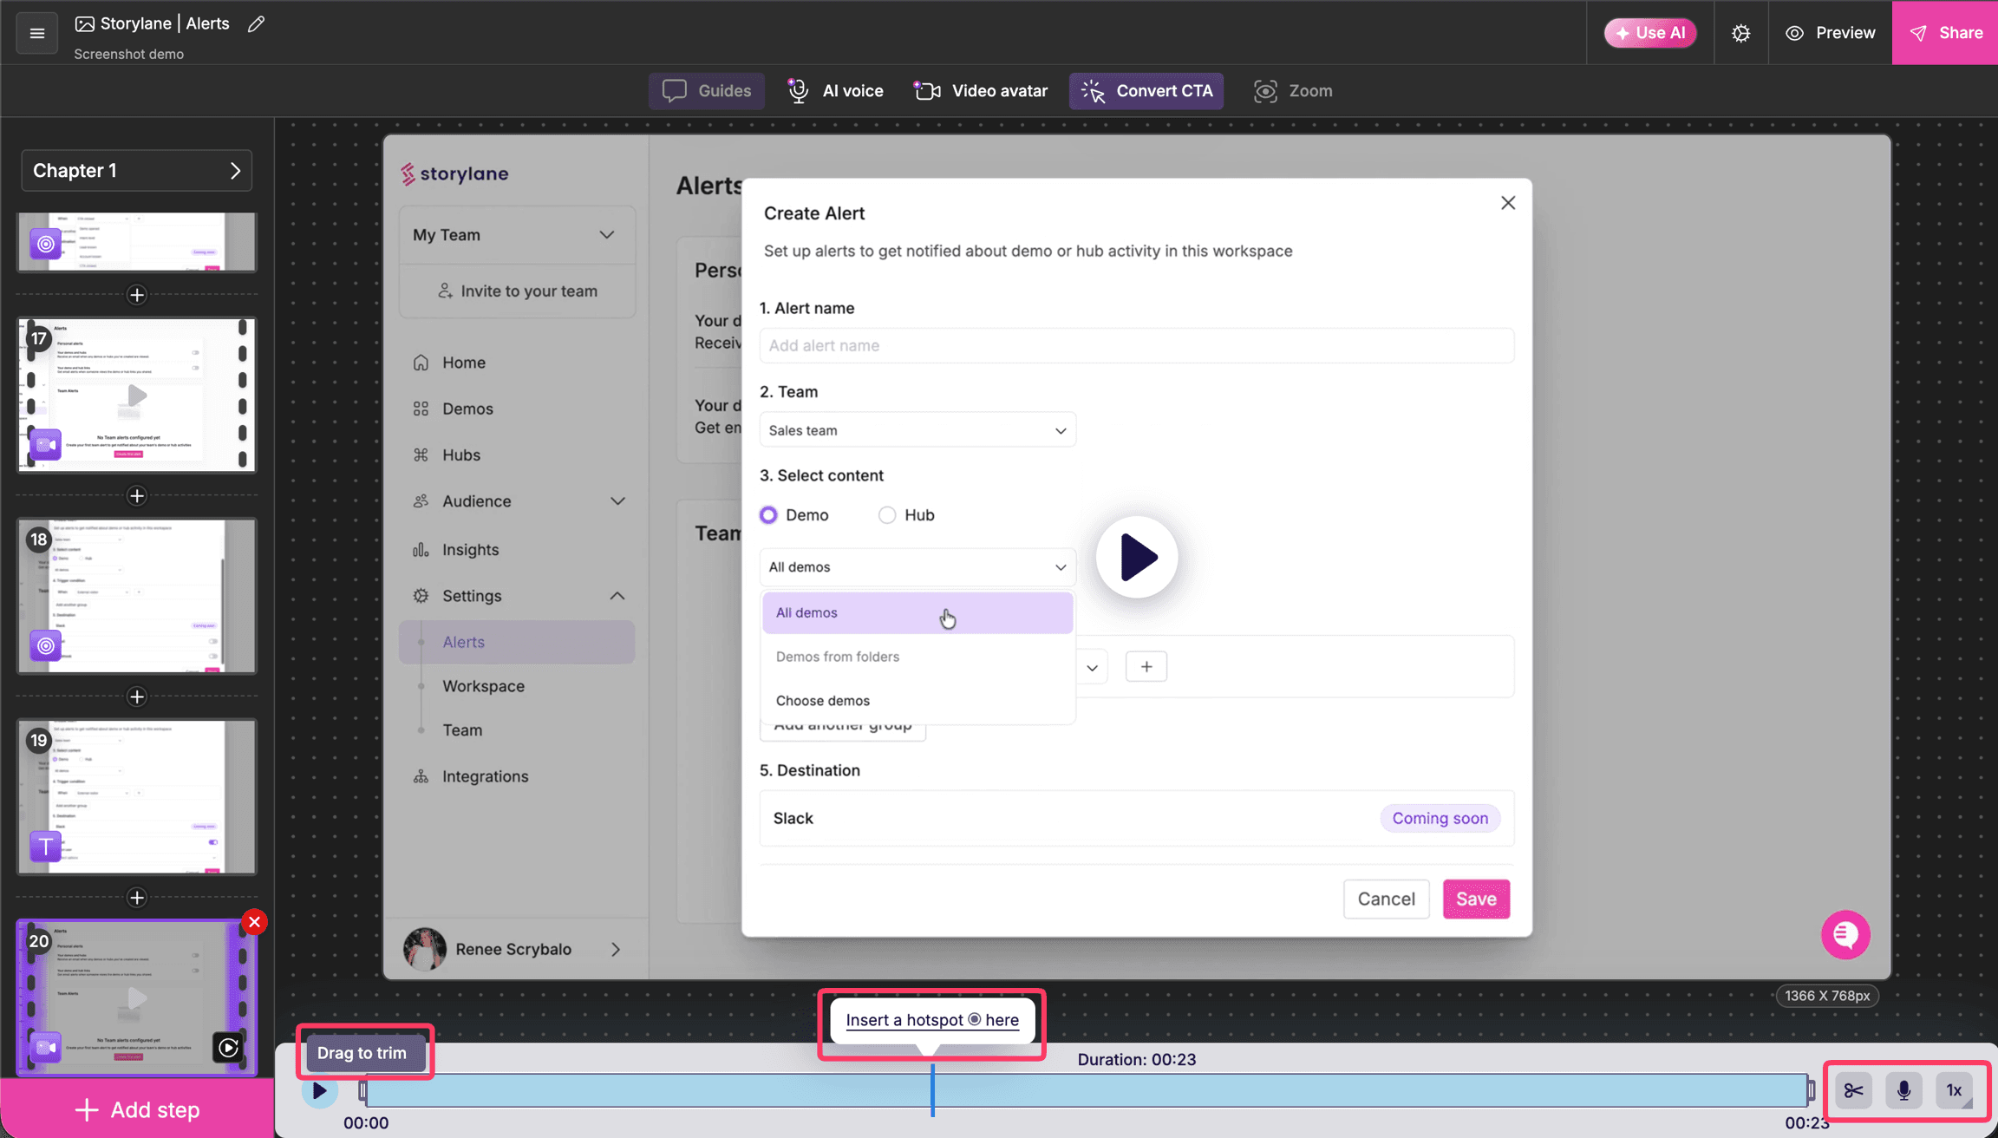Click the pink comment bubble icon
Image resolution: width=1998 pixels, height=1138 pixels.
tap(1845, 934)
